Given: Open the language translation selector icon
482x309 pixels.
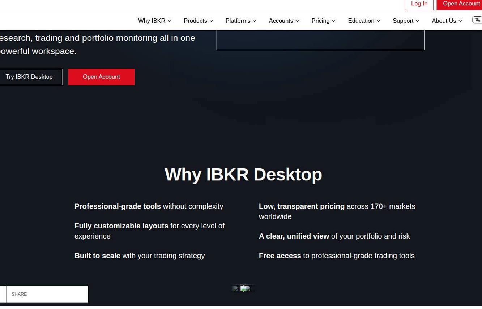Looking at the screenshot, I should point(477,20).
